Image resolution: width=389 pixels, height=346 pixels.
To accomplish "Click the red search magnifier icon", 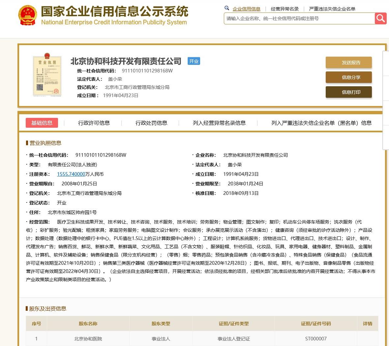I will [380, 18].
